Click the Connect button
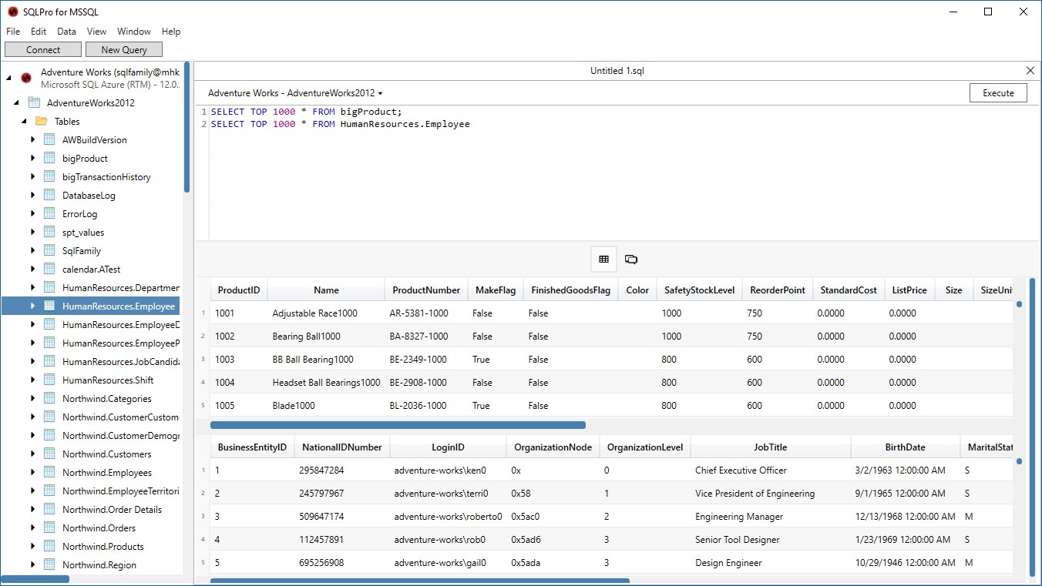The image size is (1042, 586). point(43,49)
